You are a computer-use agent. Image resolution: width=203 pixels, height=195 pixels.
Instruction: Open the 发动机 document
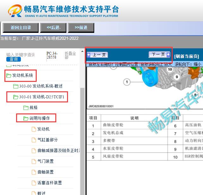coord(43,129)
